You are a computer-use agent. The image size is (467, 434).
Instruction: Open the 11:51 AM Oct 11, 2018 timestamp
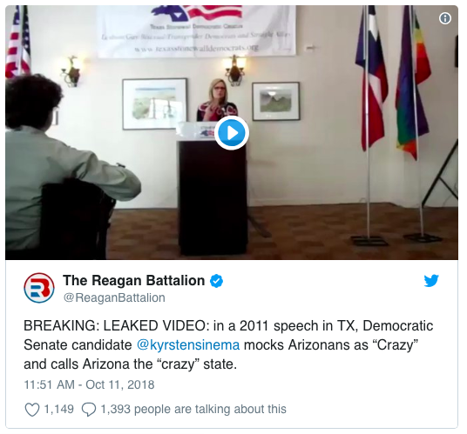pos(89,384)
